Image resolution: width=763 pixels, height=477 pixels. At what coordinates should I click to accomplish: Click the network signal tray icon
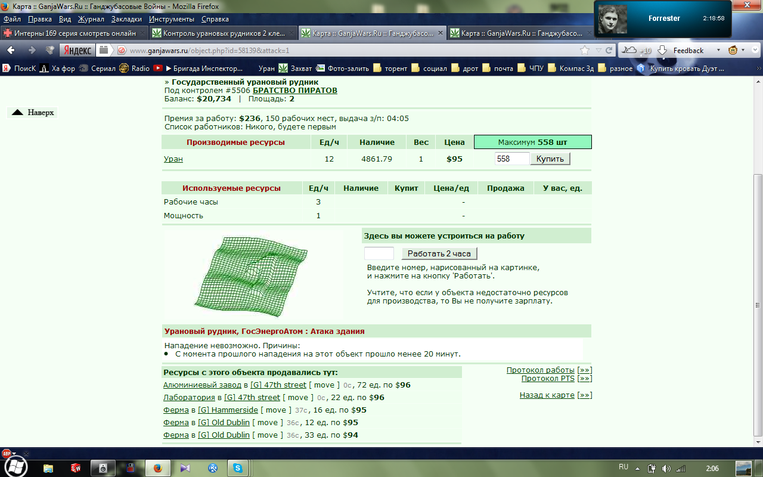680,468
